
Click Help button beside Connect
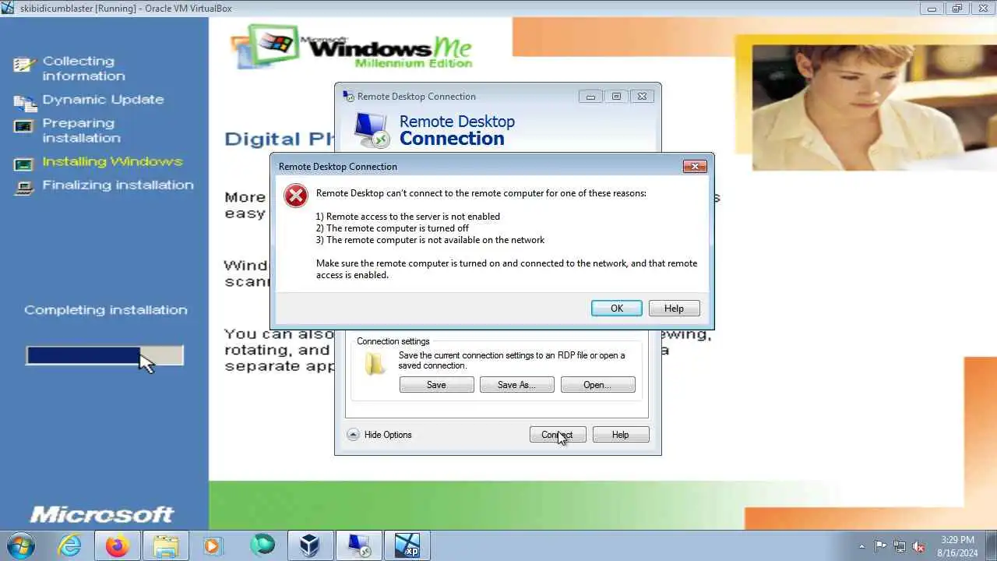tap(620, 435)
